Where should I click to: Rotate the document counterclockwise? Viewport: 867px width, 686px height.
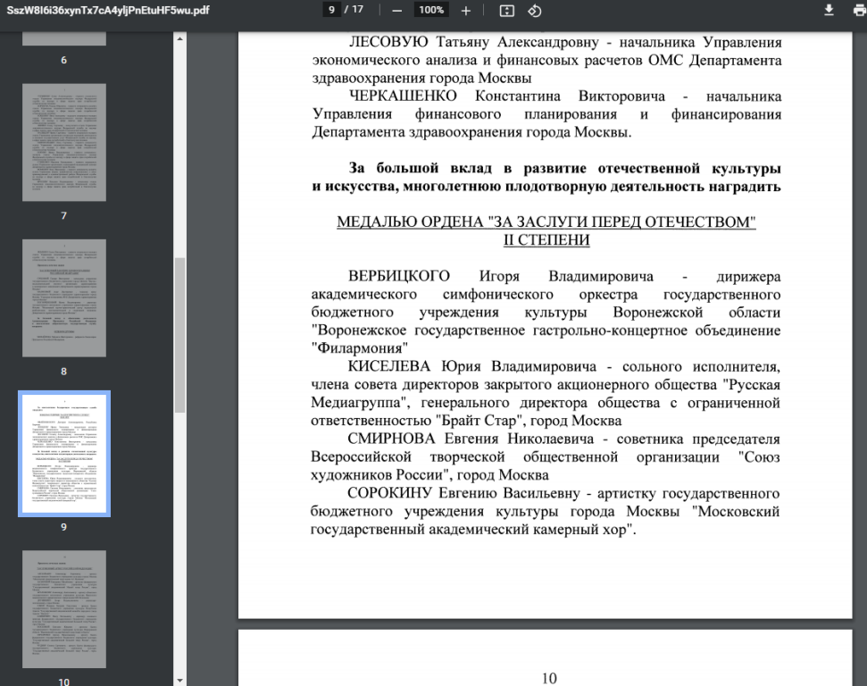click(x=534, y=11)
